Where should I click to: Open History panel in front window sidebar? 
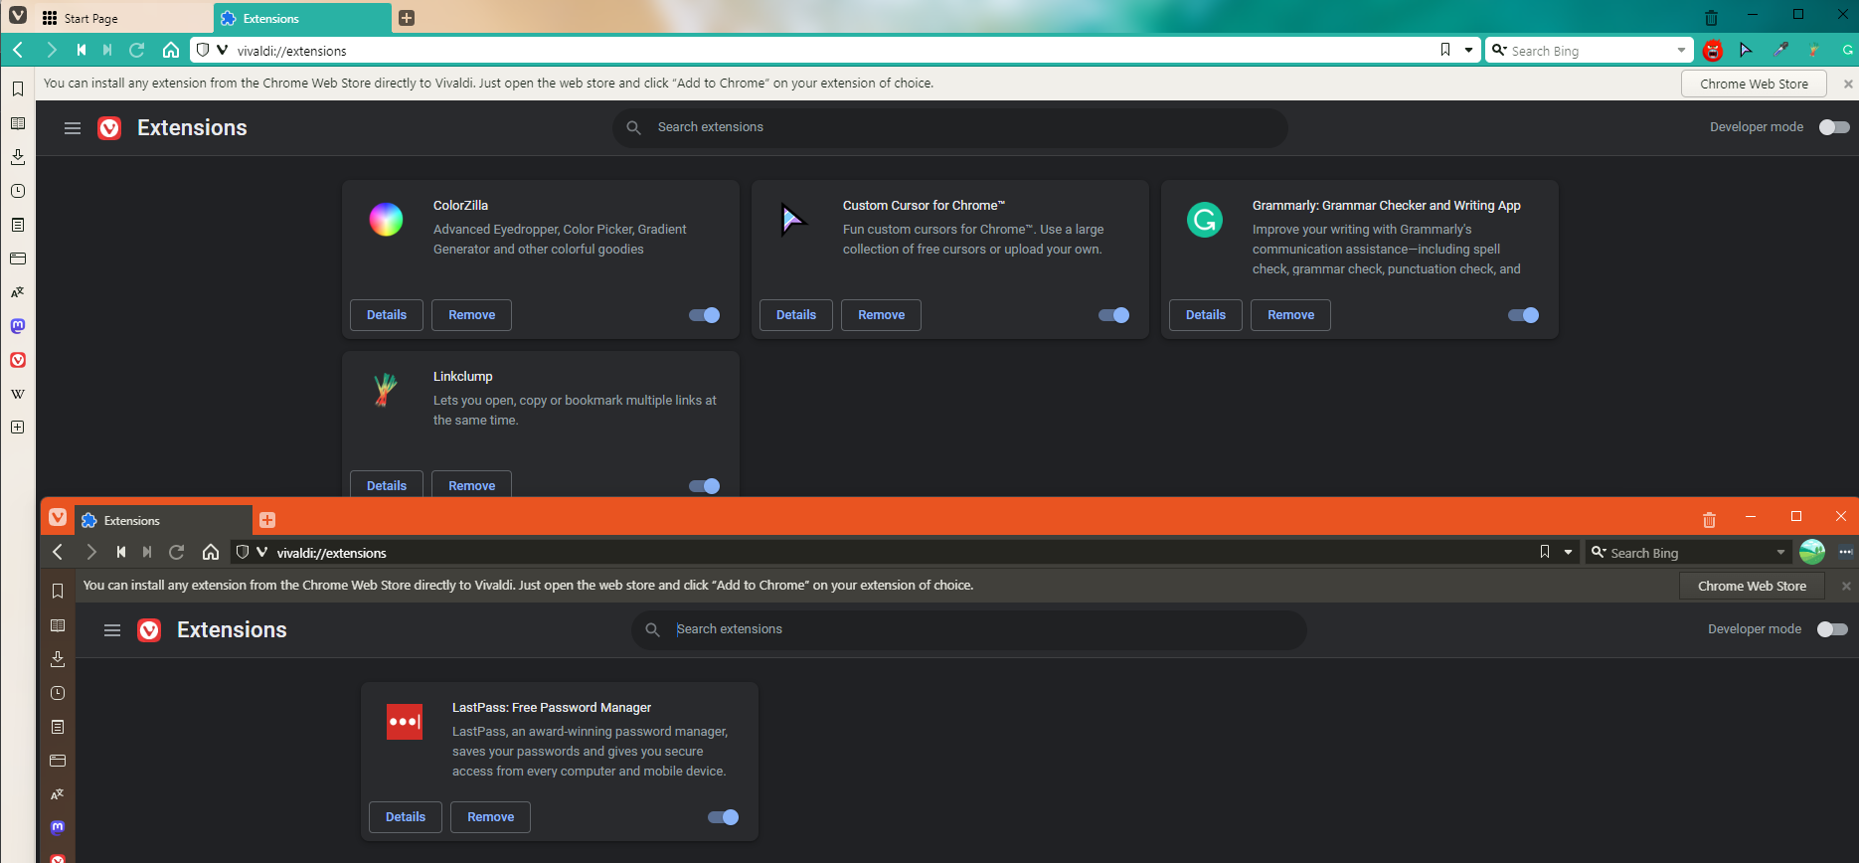[x=58, y=693]
